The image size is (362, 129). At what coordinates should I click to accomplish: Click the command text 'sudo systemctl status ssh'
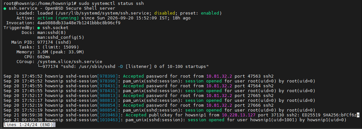[x=111, y=4]
